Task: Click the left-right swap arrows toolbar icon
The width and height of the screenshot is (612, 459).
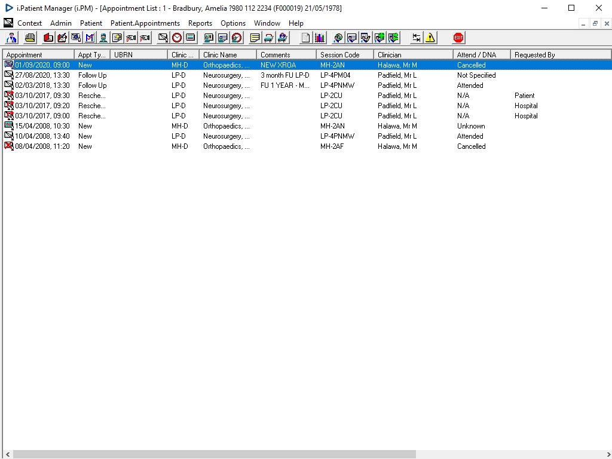Action: (x=417, y=38)
